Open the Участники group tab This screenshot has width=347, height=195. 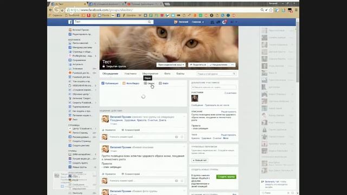(130, 74)
